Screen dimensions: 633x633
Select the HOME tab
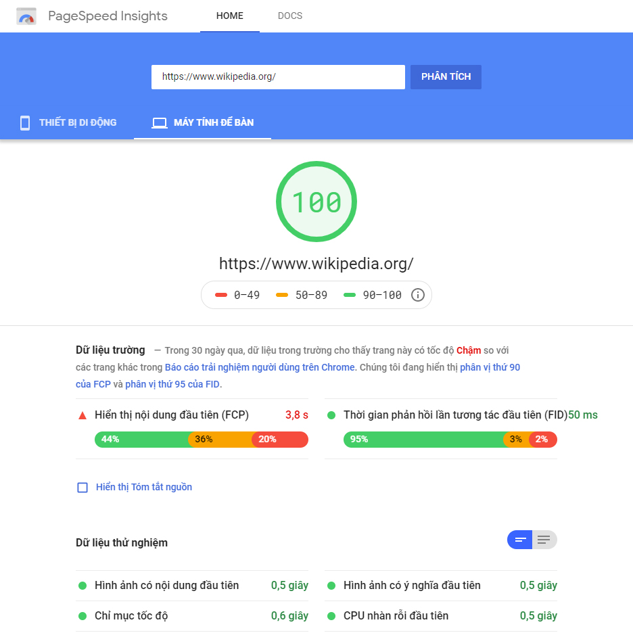point(229,16)
